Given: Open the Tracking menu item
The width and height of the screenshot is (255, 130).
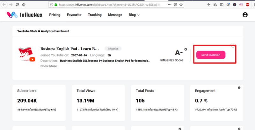Looking at the screenshot, I should pos(95,15).
